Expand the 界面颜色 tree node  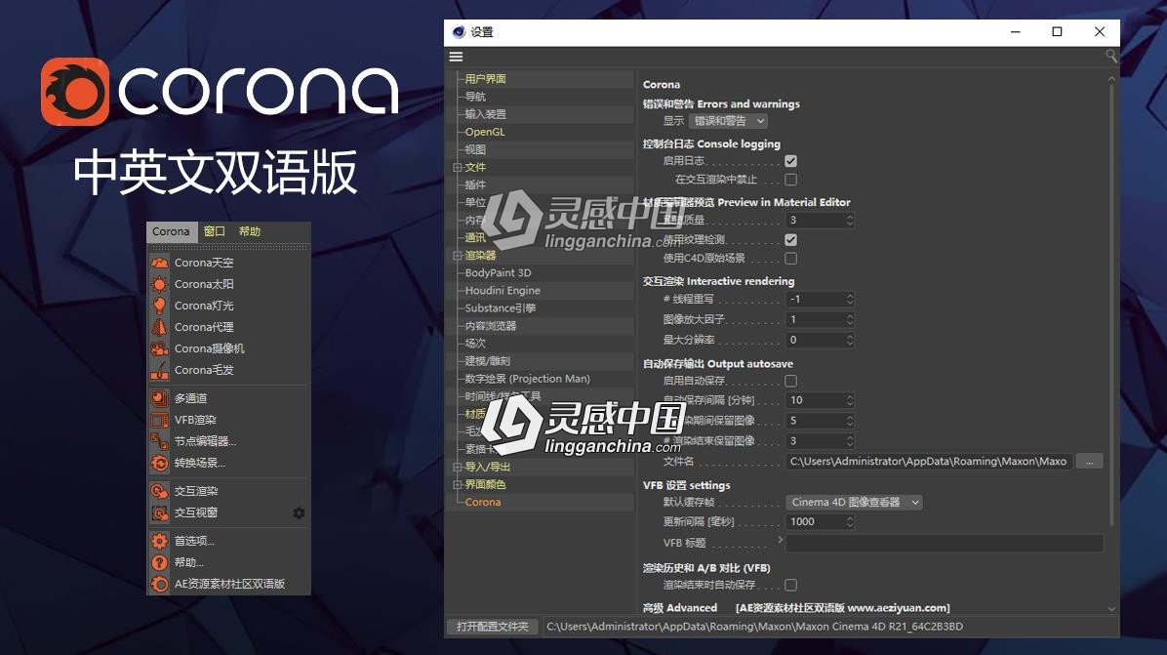click(457, 484)
